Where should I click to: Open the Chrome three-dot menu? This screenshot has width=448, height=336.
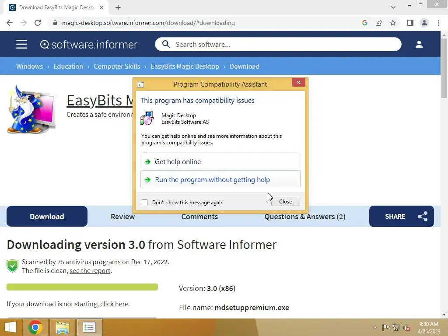point(438,23)
